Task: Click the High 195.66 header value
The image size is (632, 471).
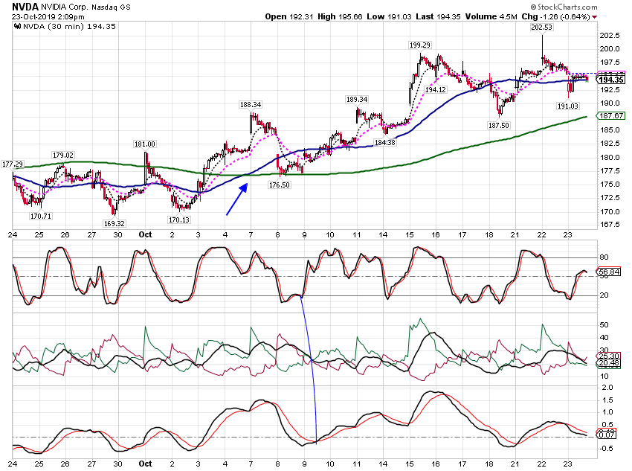Action: point(340,16)
